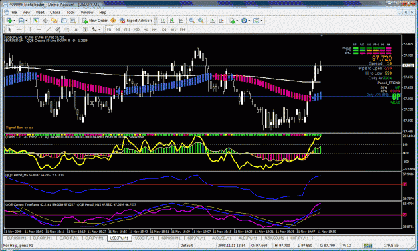Select the Fibonacci Retracement tool

(67, 29)
